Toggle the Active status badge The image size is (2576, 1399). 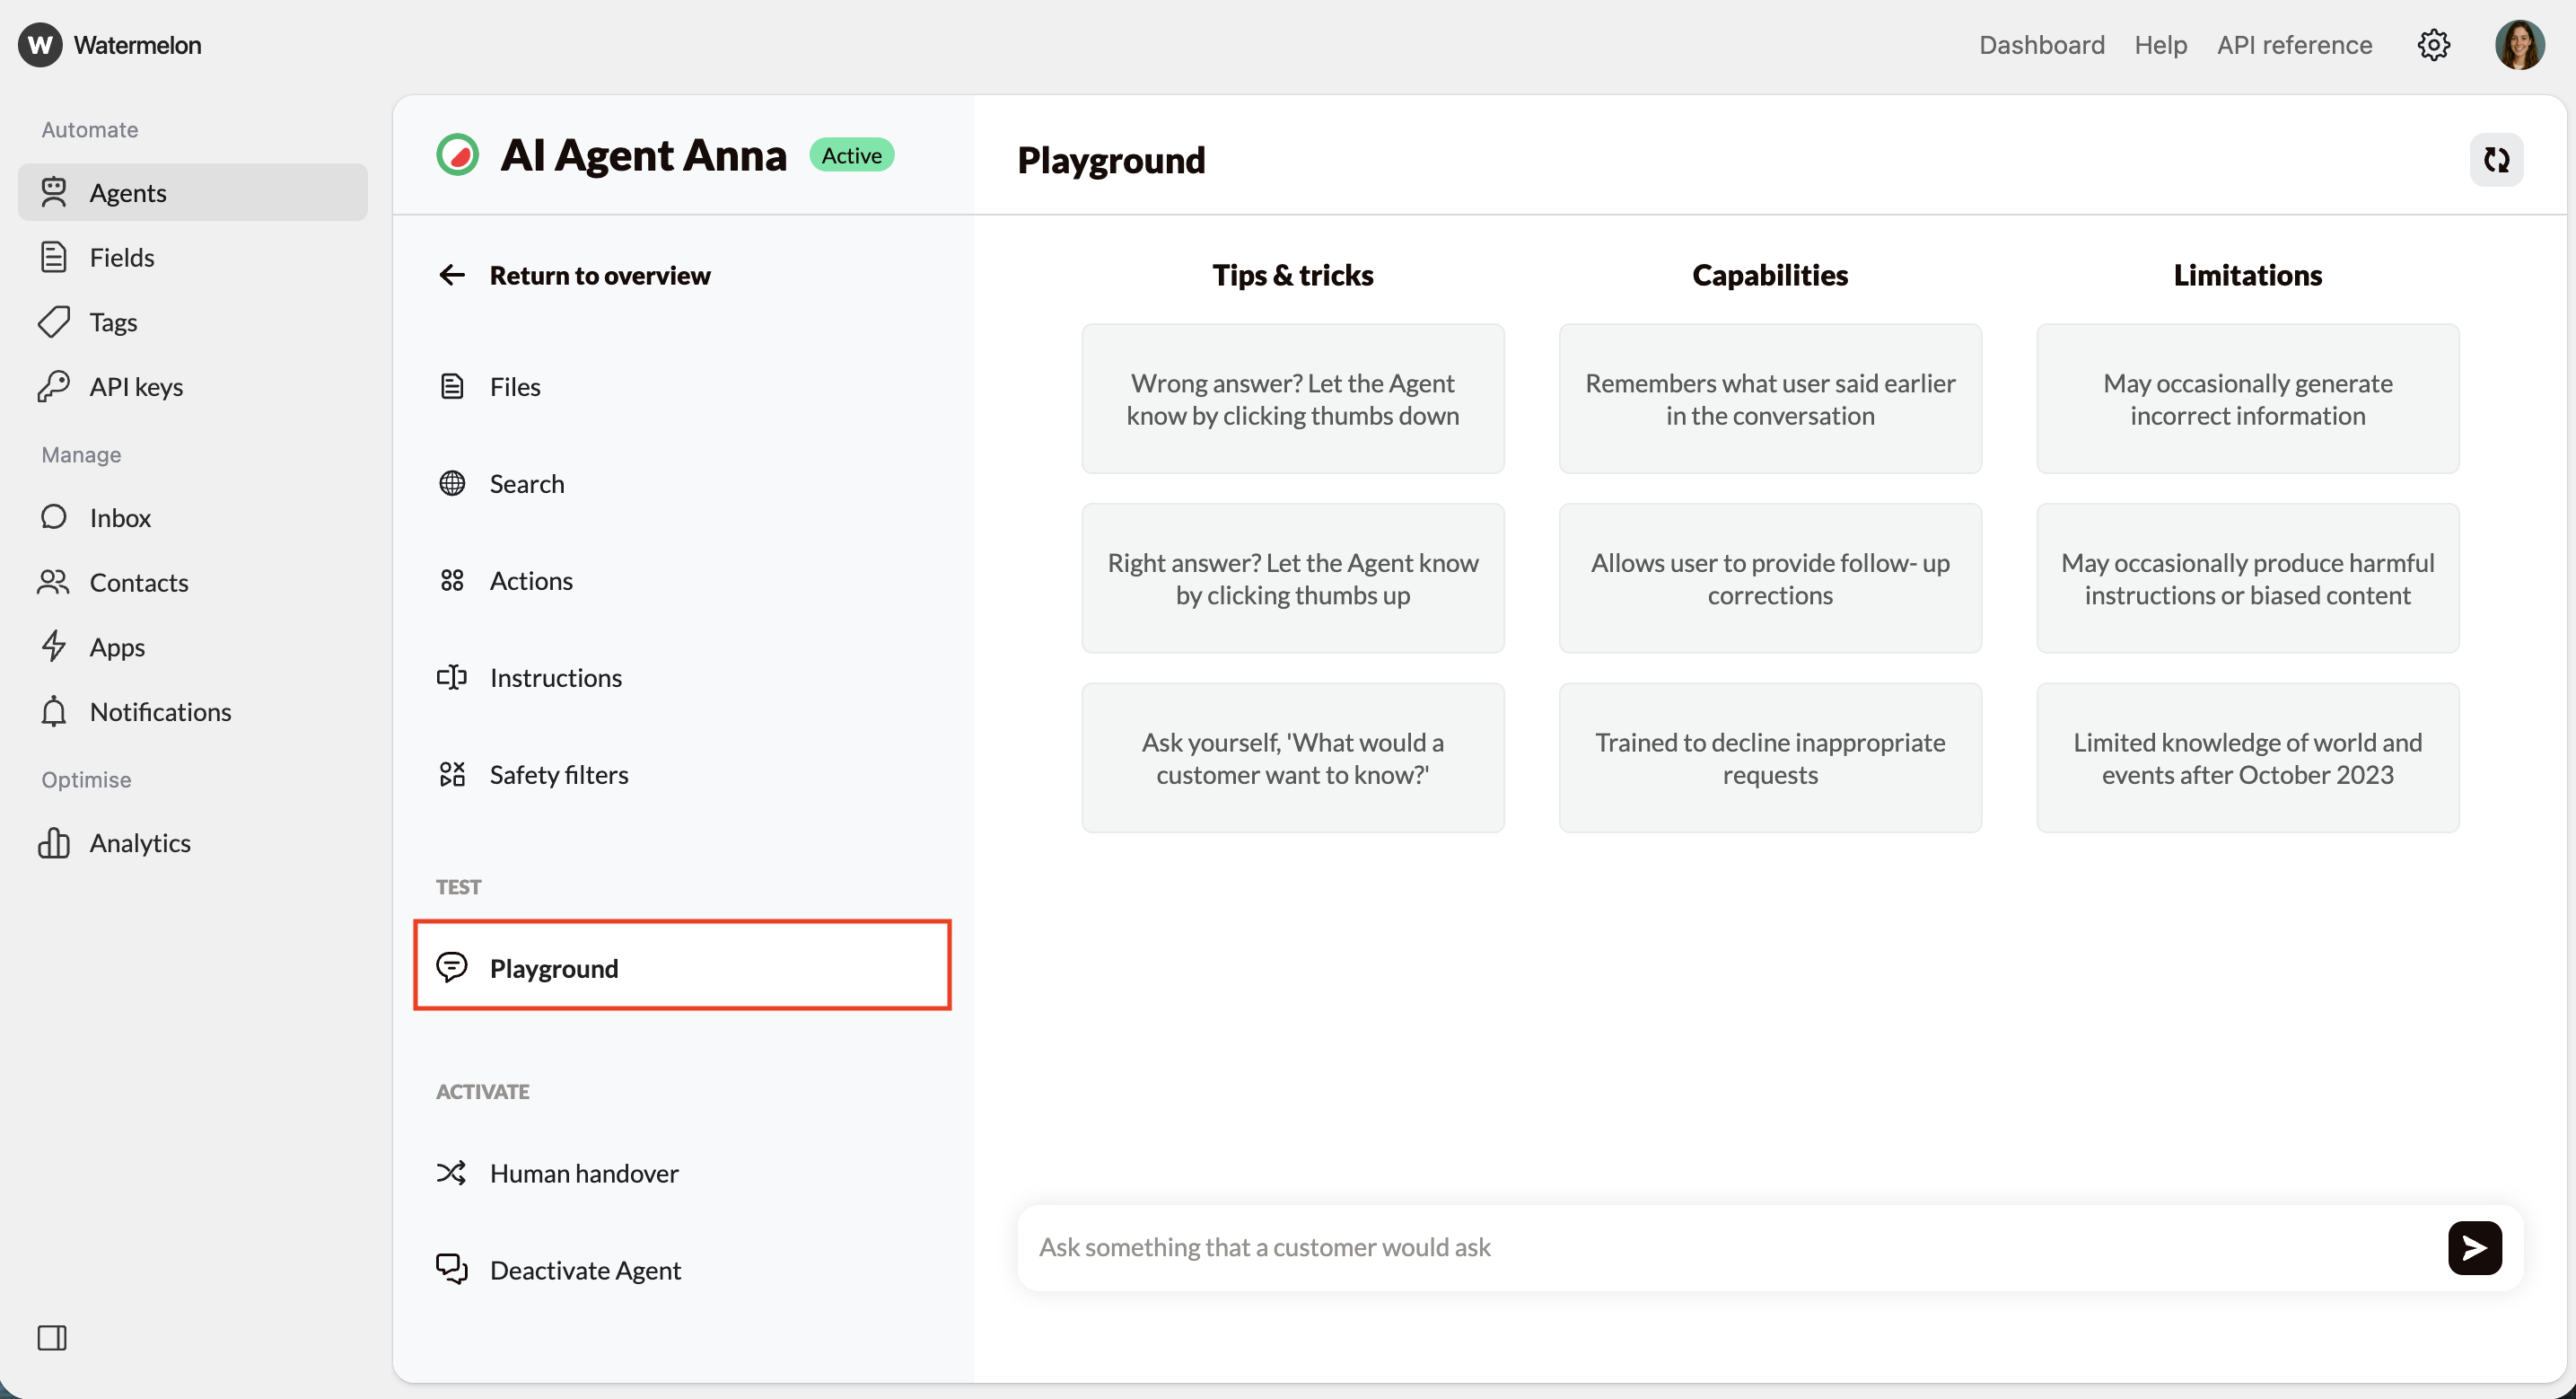[852, 154]
